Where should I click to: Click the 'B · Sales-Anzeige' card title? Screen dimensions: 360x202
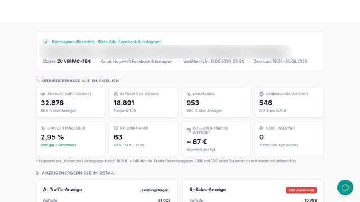pos(208,190)
